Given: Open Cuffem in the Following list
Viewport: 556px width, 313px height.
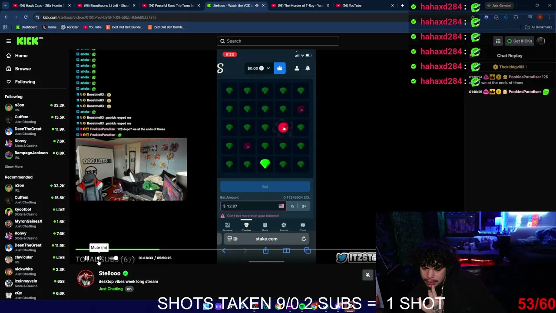Looking at the screenshot, I should pyautogui.click(x=35, y=119).
